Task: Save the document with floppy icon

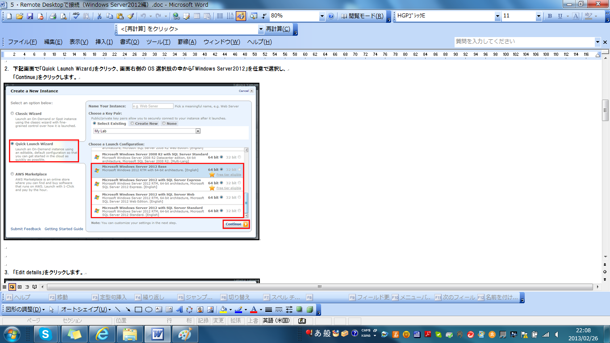Action: [30, 16]
